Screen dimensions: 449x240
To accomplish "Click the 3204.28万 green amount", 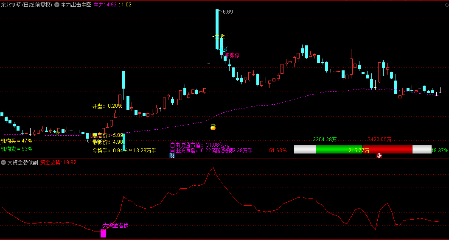I will 325,140.
